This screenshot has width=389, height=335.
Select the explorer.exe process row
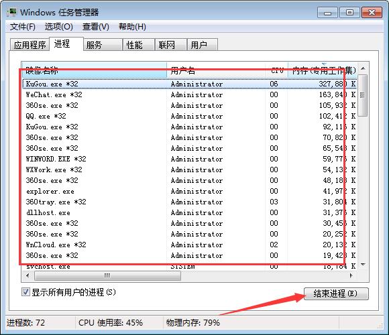pyautogui.click(x=190, y=191)
